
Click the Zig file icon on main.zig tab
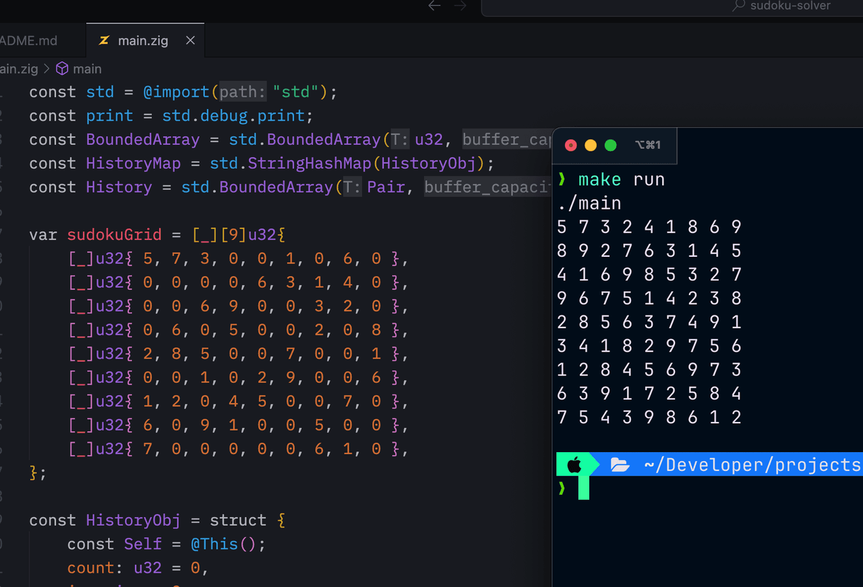104,40
